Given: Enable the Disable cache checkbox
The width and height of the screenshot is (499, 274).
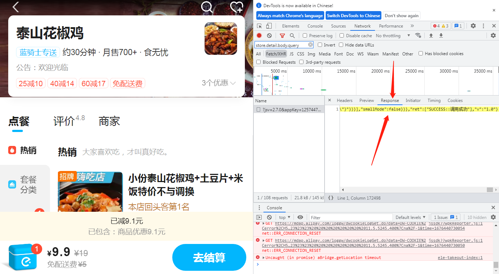Looking at the screenshot, I should pyautogui.click(x=342, y=35).
